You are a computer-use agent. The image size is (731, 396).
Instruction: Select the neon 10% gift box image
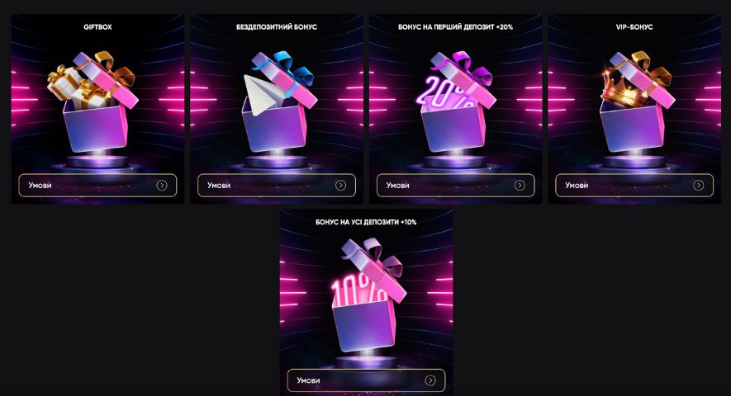[x=368, y=295]
